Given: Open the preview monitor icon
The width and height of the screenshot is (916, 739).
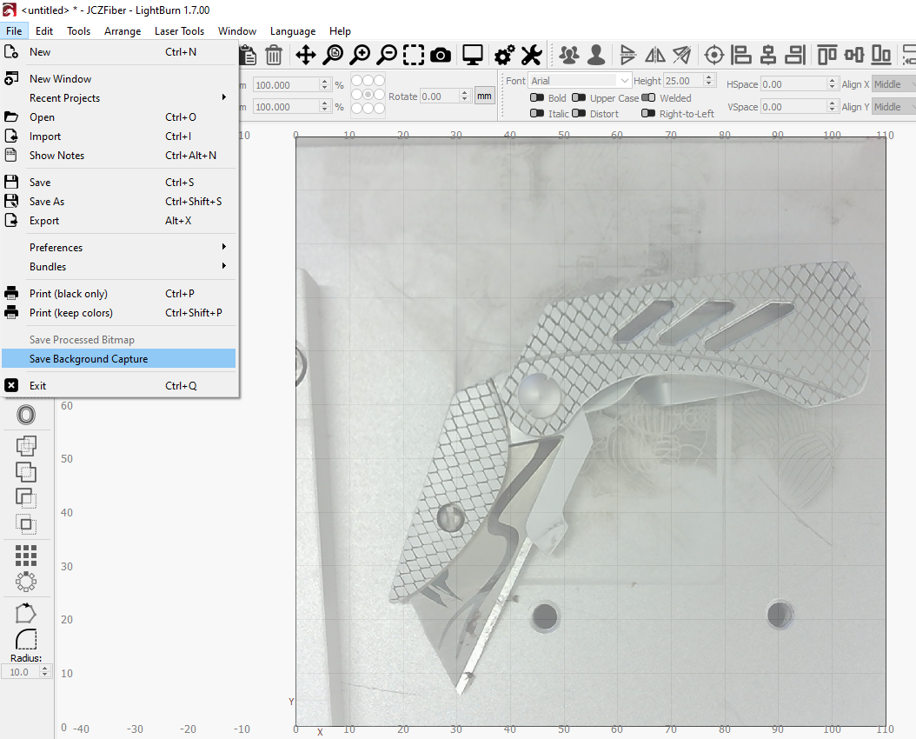Looking at the screenshot, I should 473,56.
